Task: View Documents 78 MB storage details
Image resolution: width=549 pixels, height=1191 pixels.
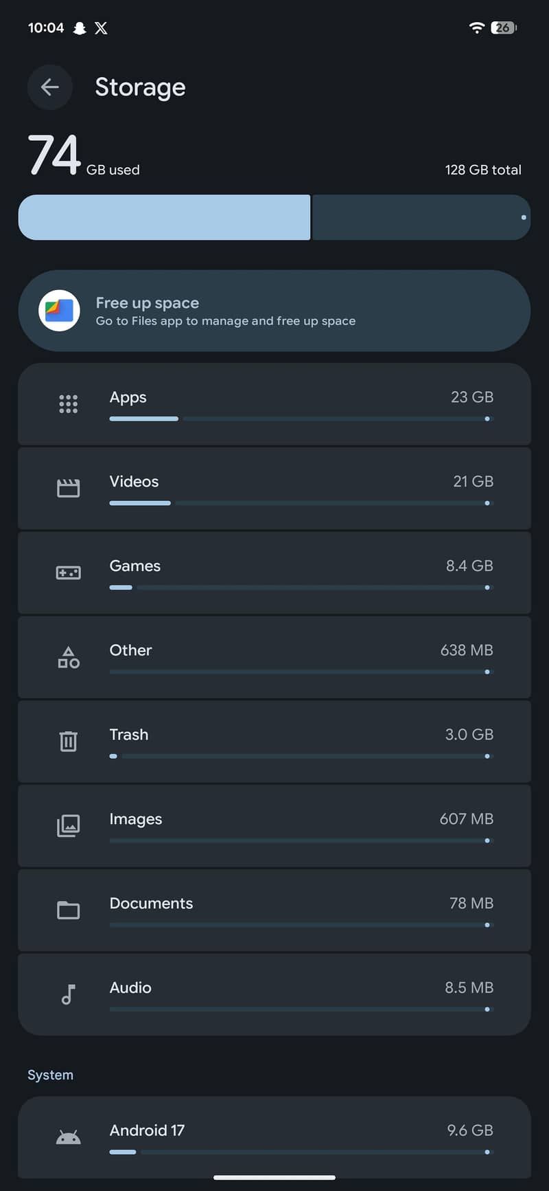Action: [x=274, y=910]
